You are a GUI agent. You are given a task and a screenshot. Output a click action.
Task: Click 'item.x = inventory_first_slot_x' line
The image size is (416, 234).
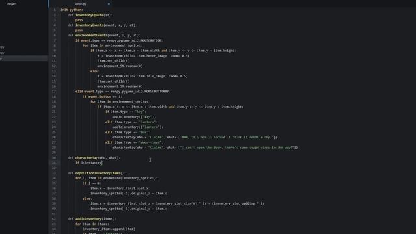(x=120, y=188)
